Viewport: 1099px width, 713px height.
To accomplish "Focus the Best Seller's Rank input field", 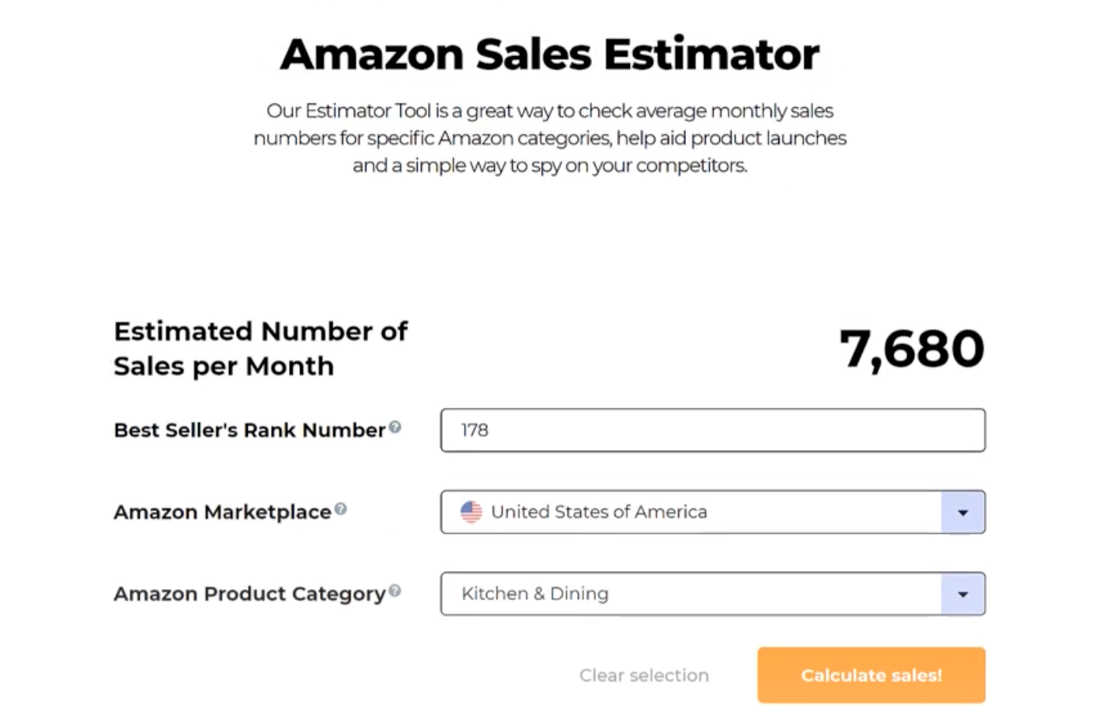I will [x=712, y=430].
